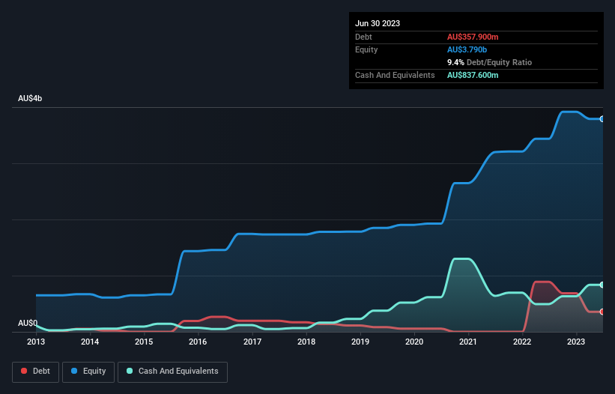
Task: Toggle the Debt series legend button
Action: (36, 372)
